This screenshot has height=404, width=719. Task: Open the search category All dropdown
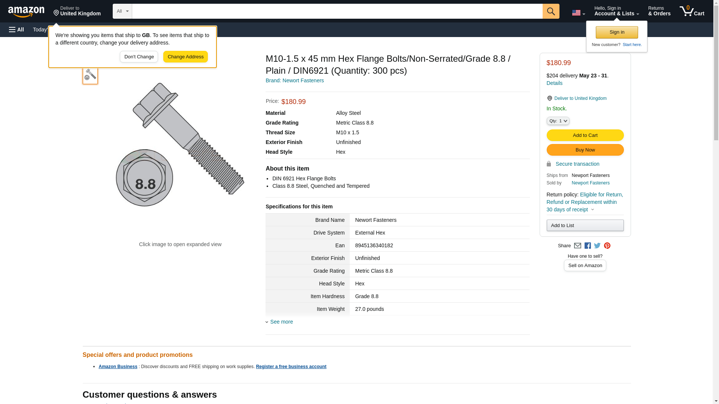click(122, 11)
